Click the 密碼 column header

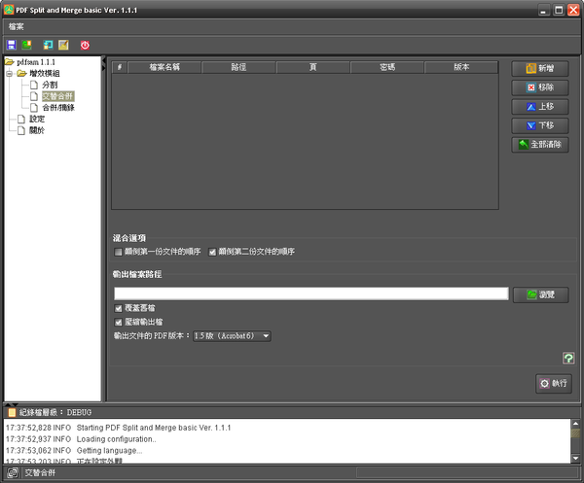point(387,67)
